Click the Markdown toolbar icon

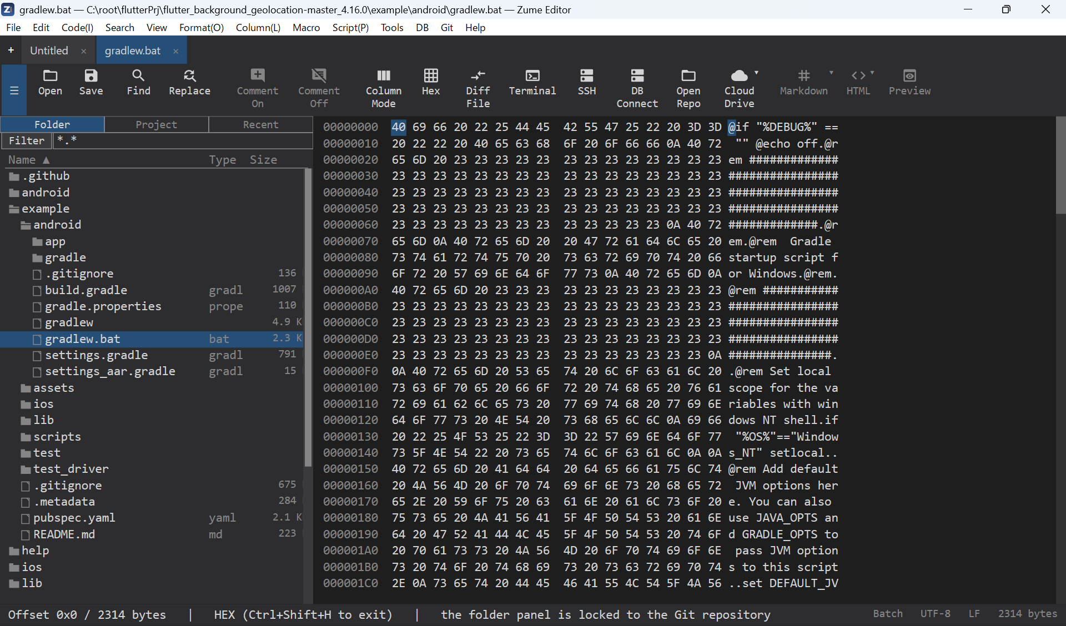point(803,83)
